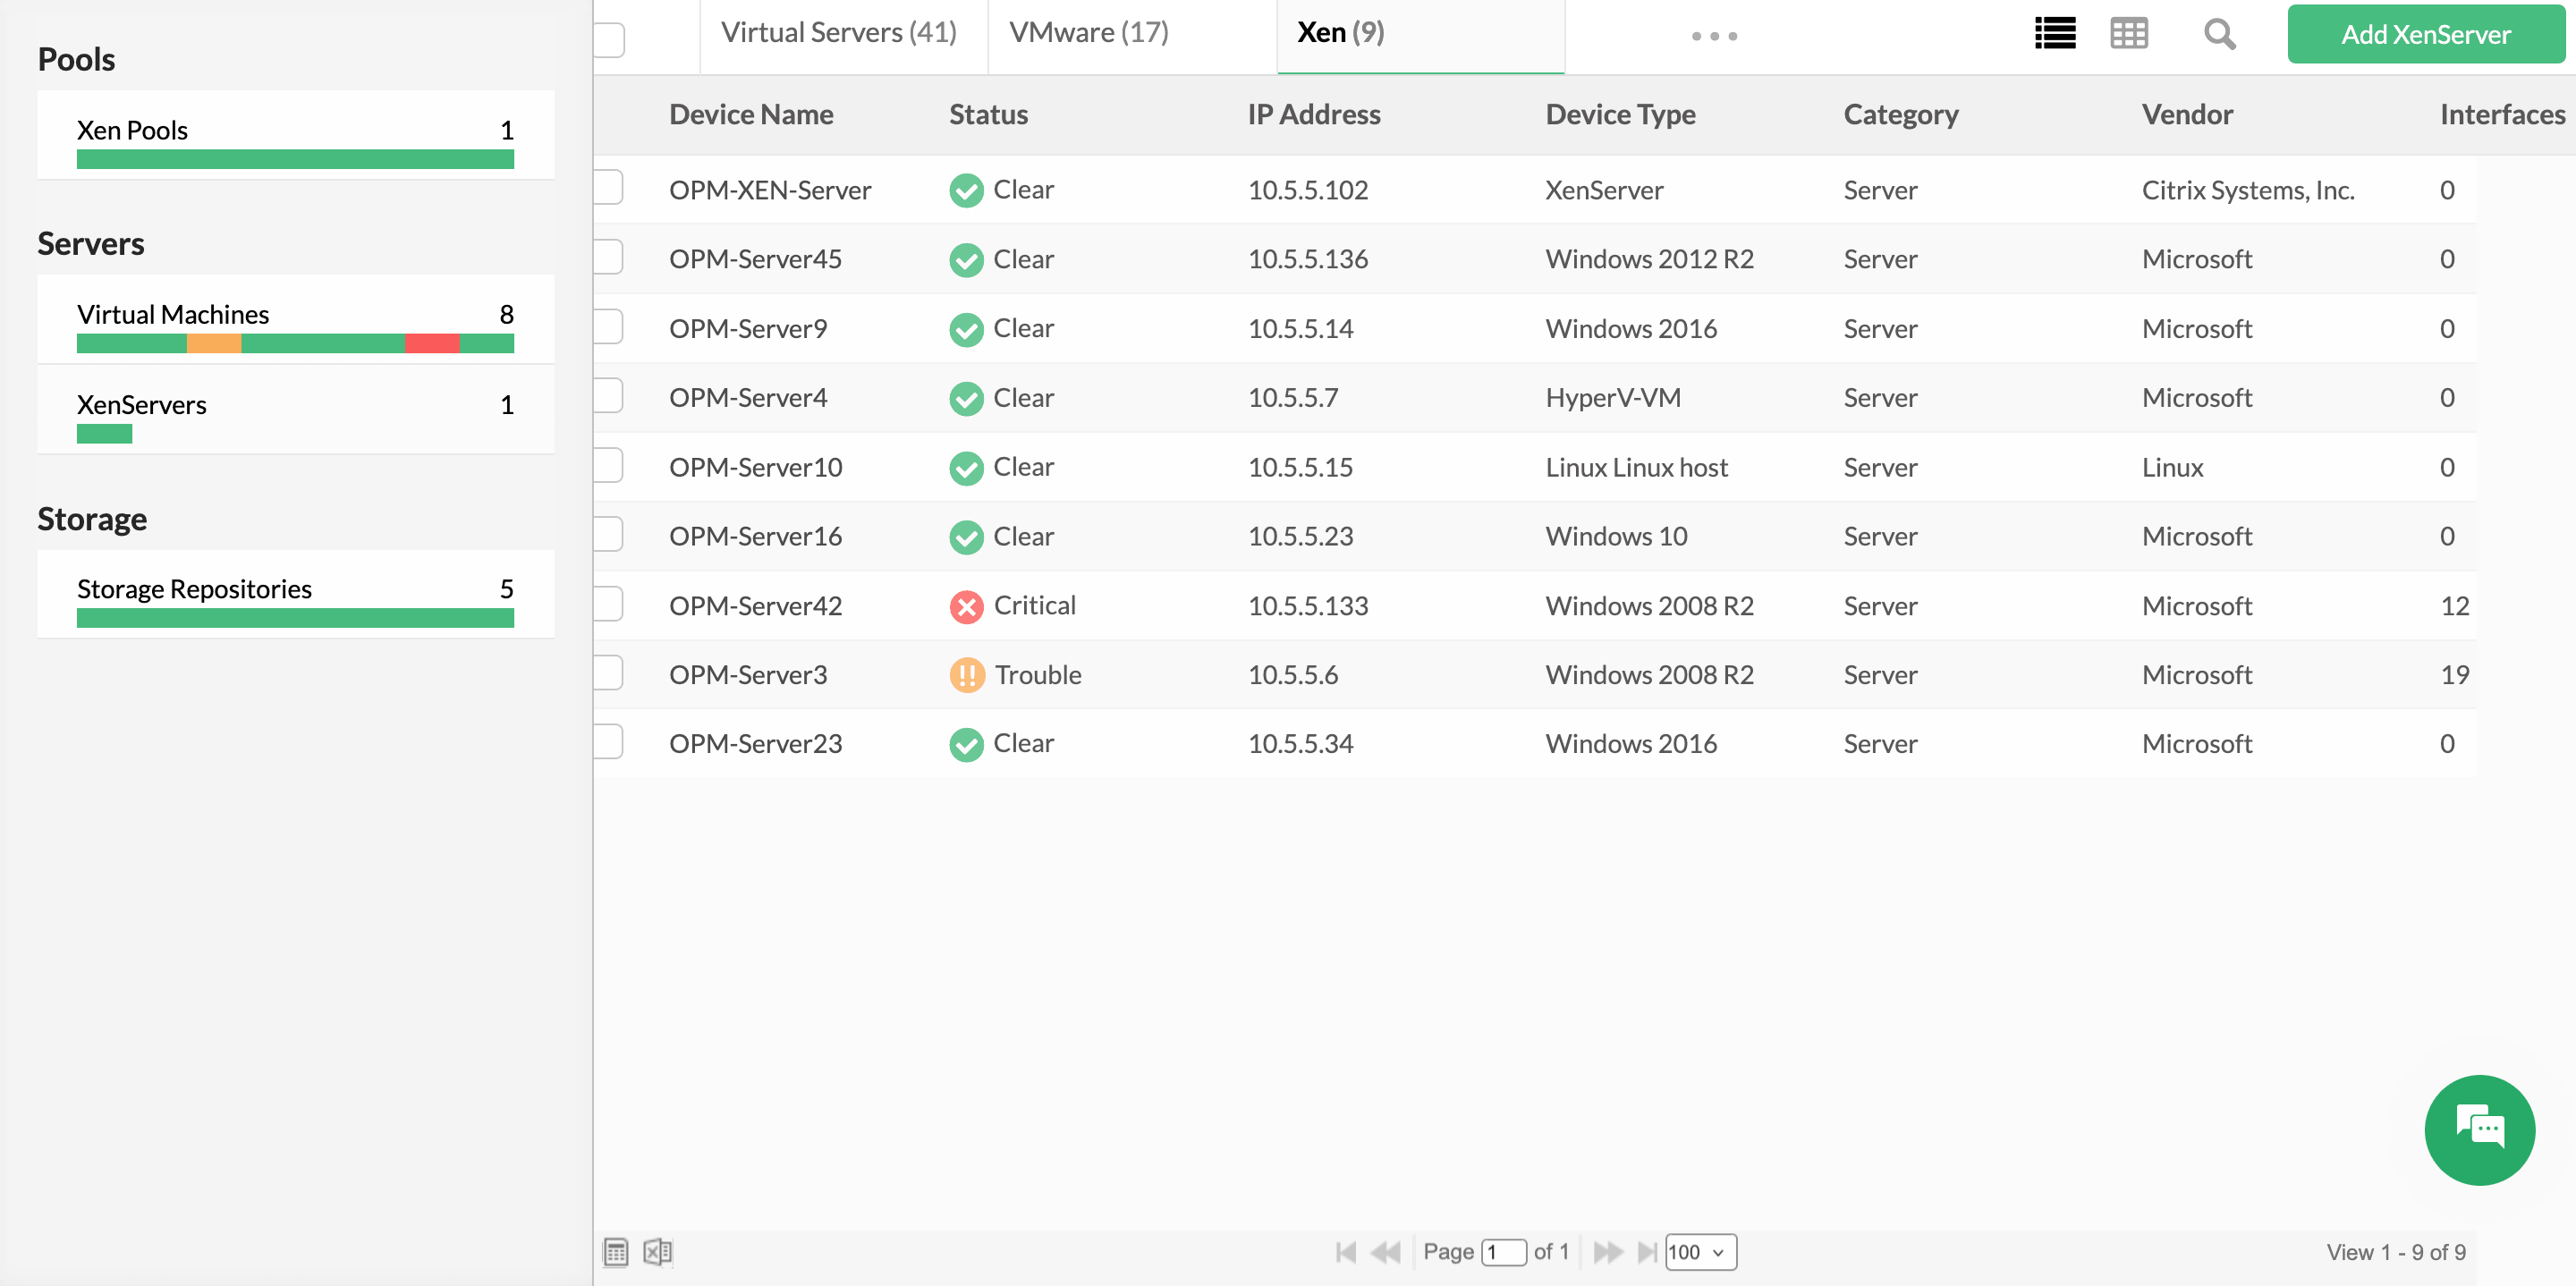Click Trouble status icon for OPM-Server3

click(966, 675)
